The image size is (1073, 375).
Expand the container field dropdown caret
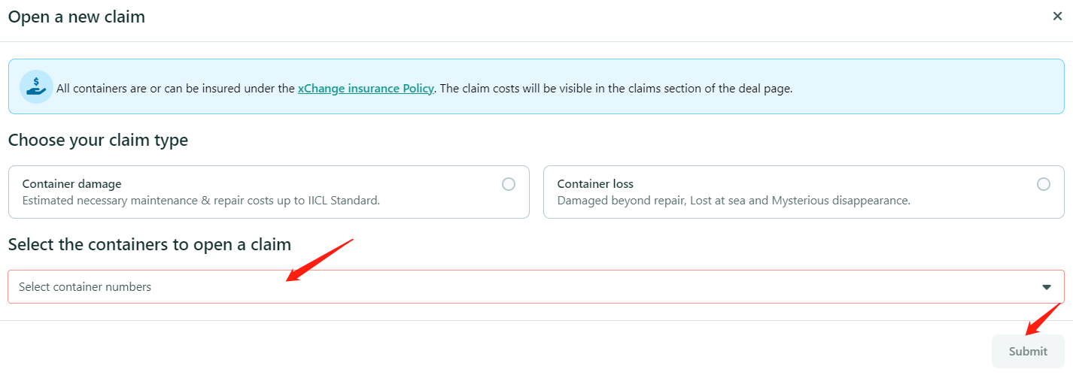tap(1046, 287)
